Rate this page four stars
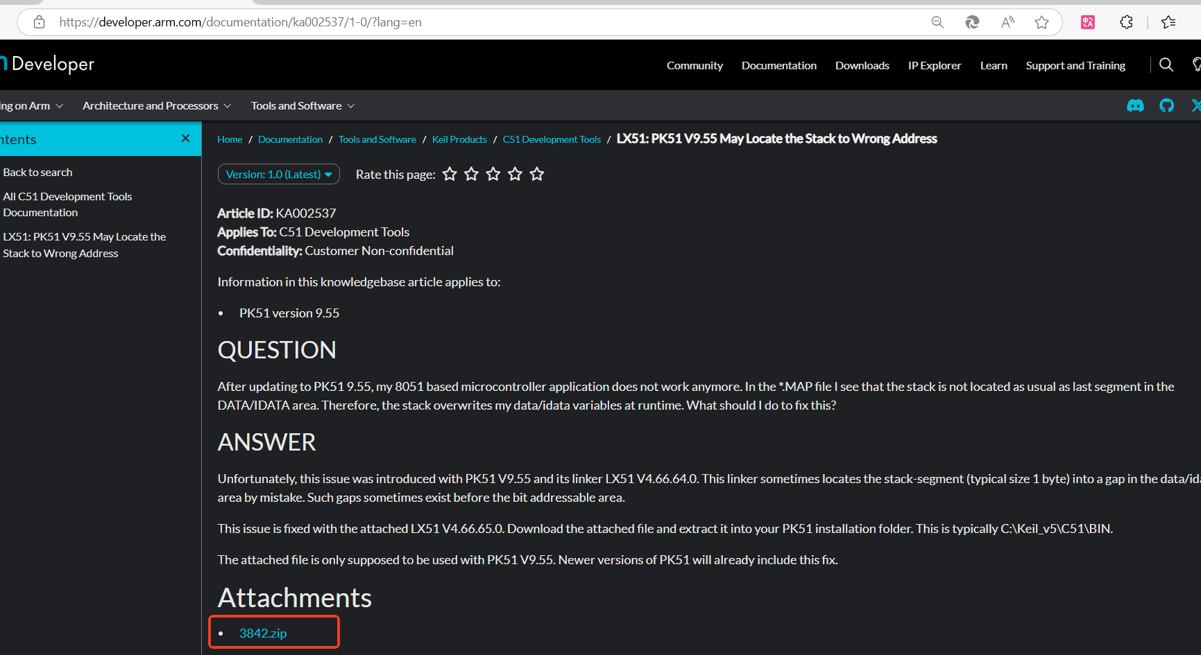 tap(515, 174)
